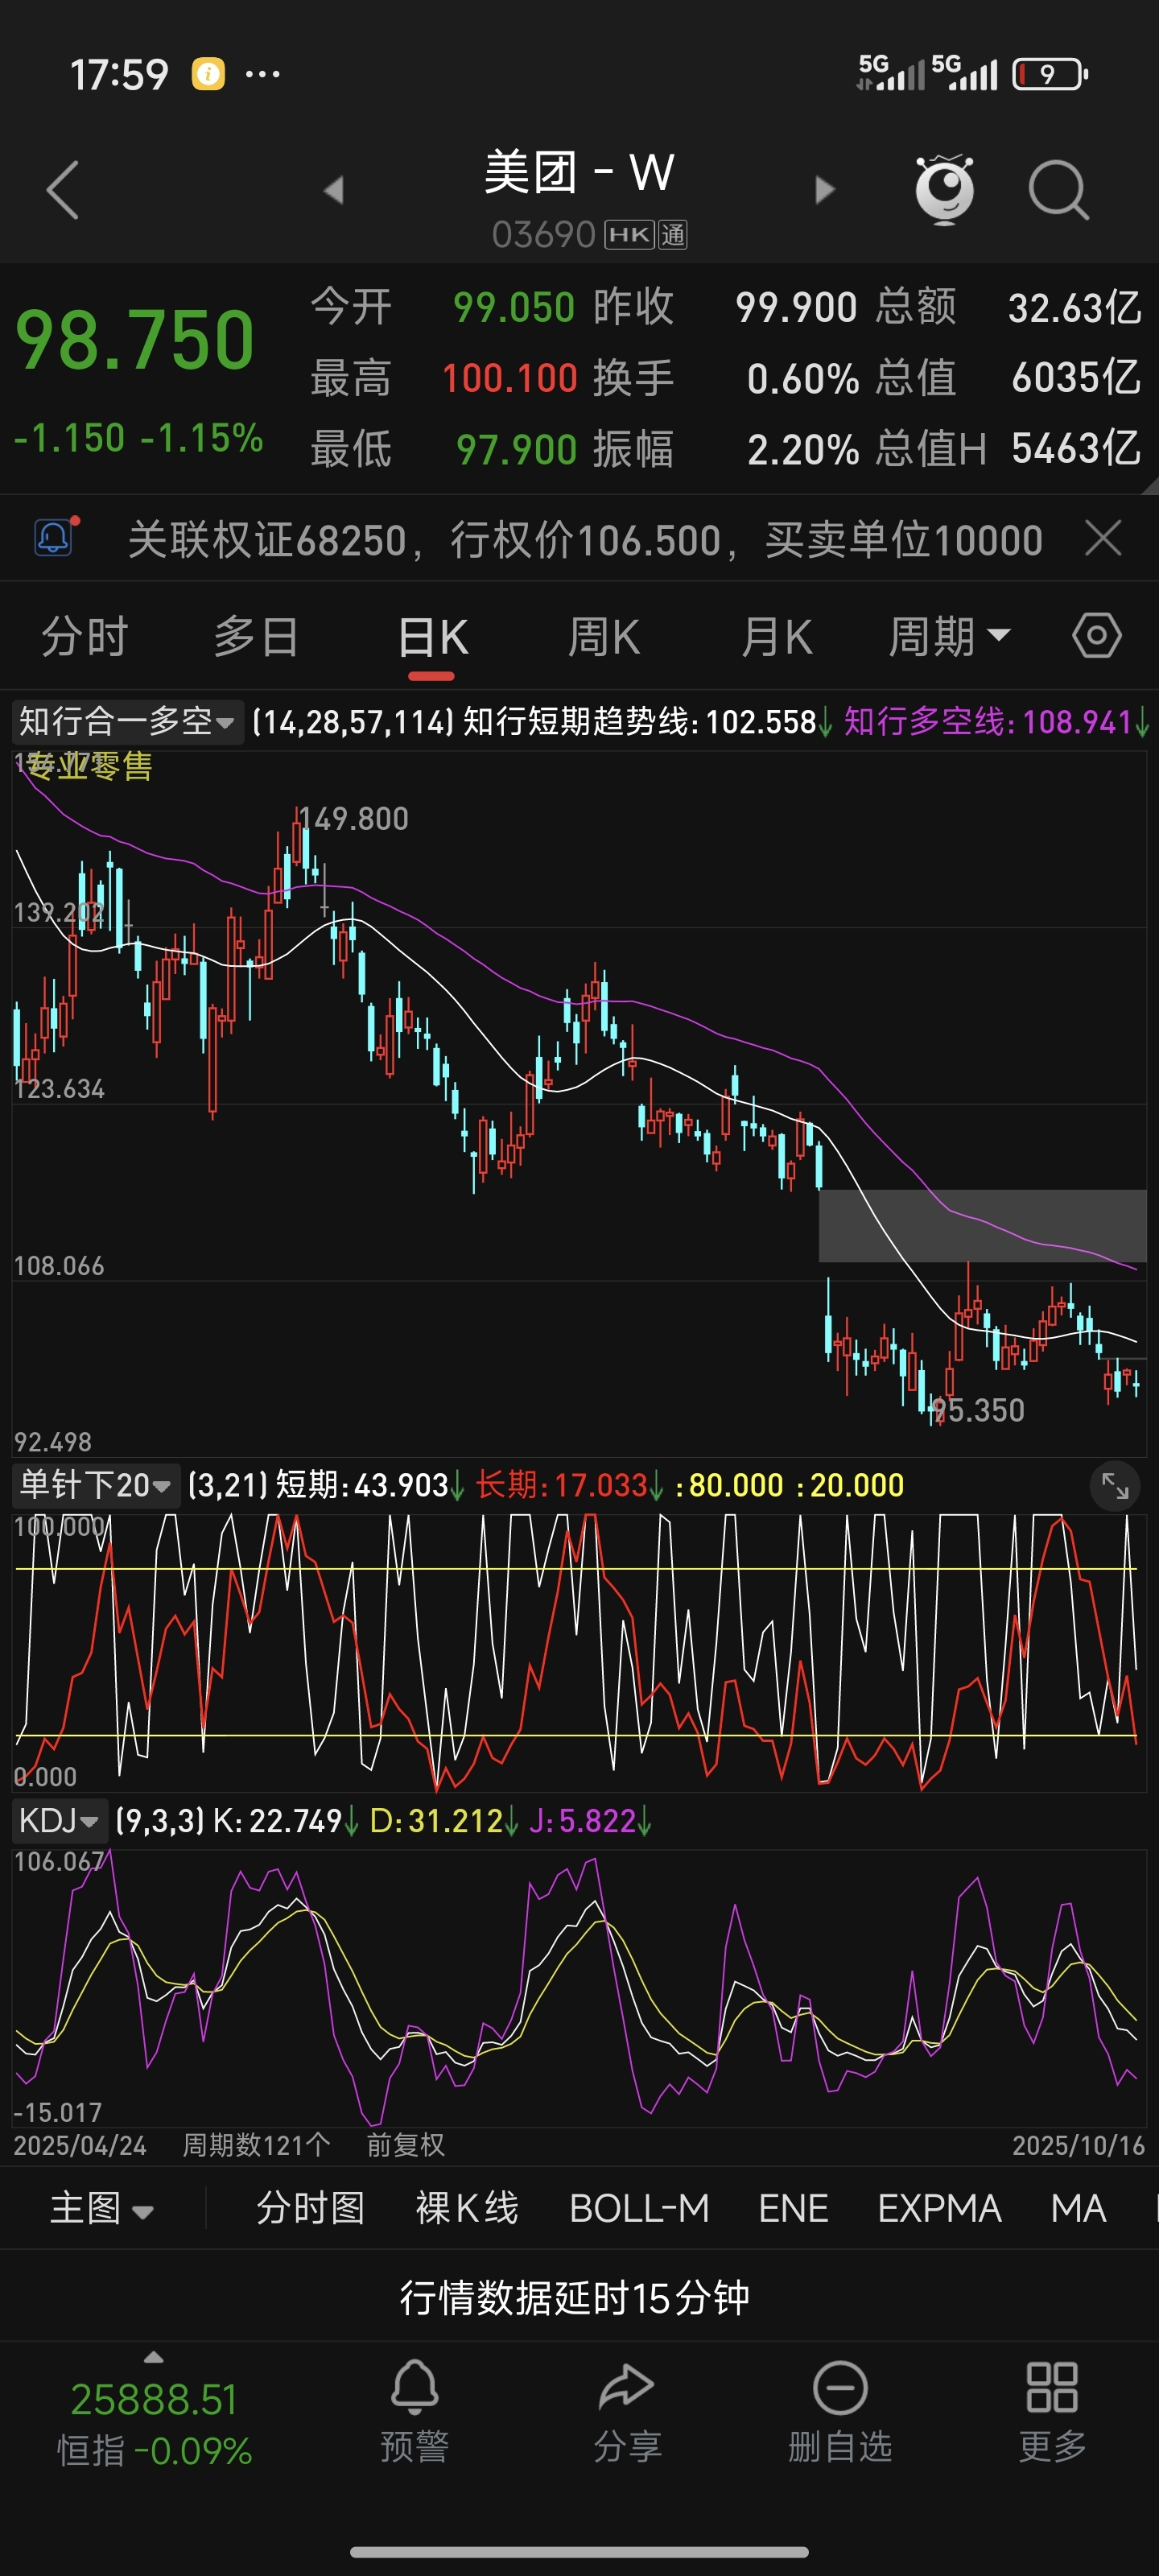1159x2576 pixels.
Task: Tap 总额 32.63亿 value
Action: coord(1074,308)
